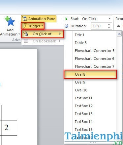The width and height of the screenshot is (123, 145).
Task: Open the Add Animation dropdown arrow
Action: click(x=19, y=34)
